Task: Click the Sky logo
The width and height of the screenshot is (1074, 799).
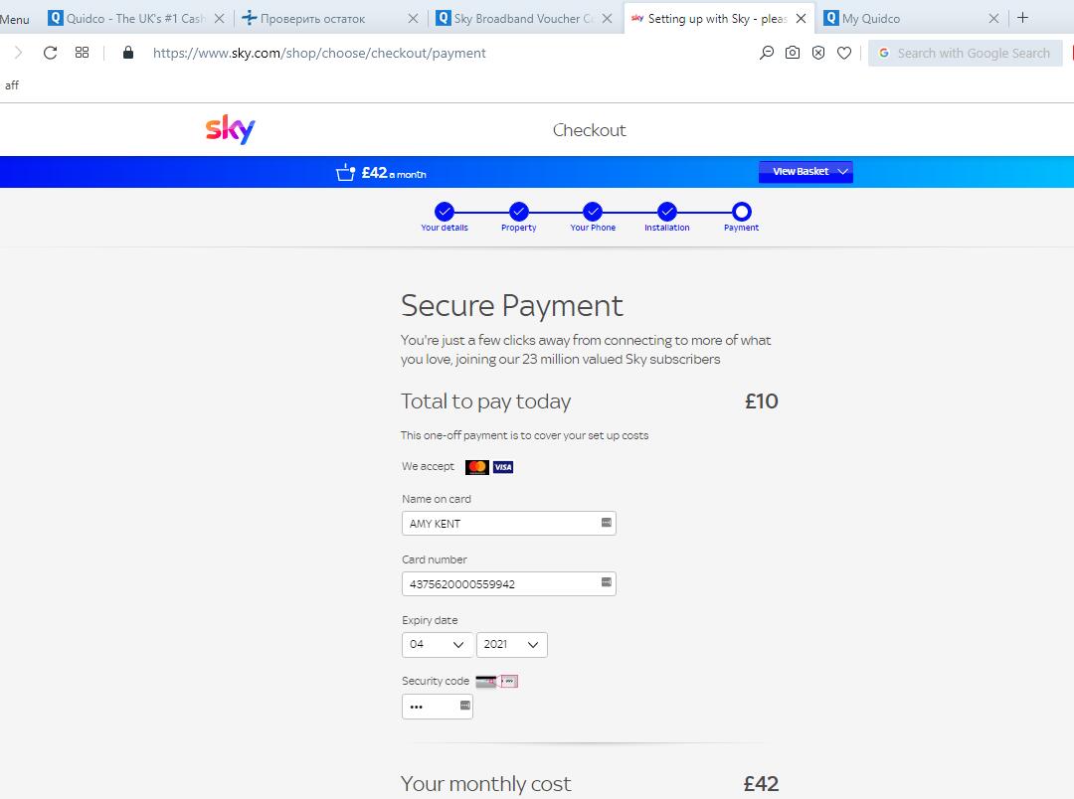Action: (x=231, y=130)
